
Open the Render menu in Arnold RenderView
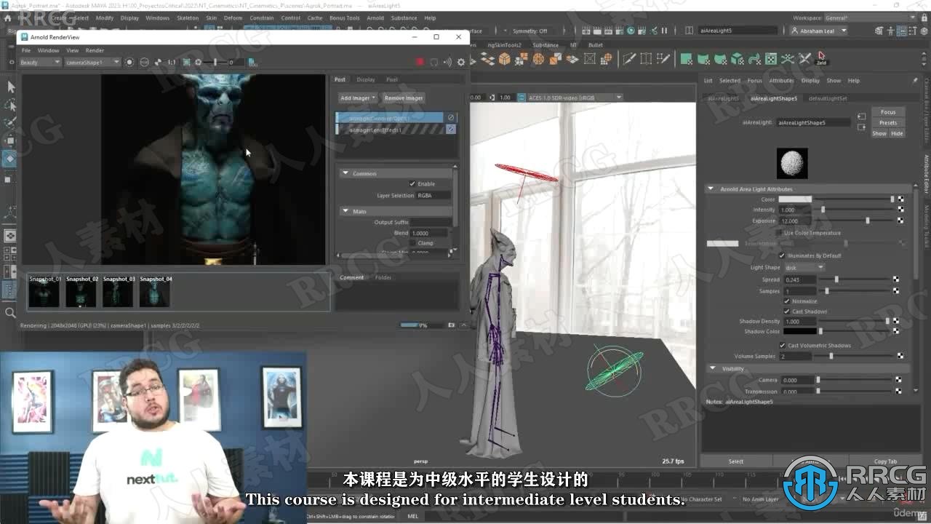95,51
